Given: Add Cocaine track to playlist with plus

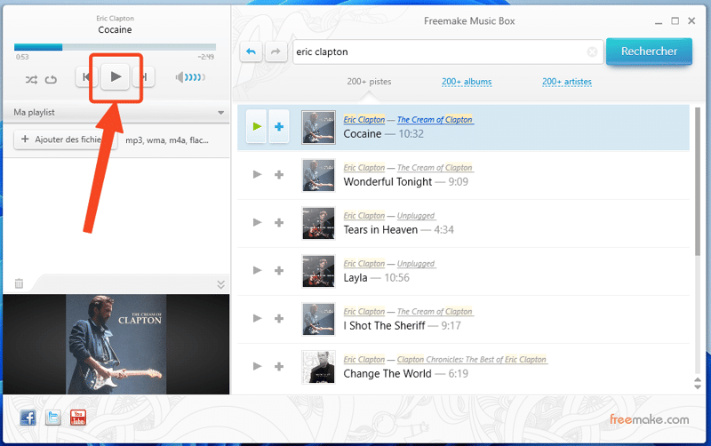Looking at the screenshot, I should 278,127.
